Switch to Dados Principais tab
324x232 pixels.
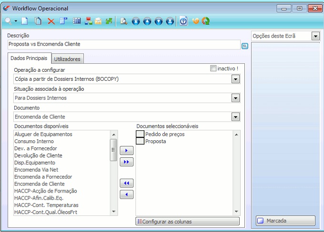pos(29,58)
